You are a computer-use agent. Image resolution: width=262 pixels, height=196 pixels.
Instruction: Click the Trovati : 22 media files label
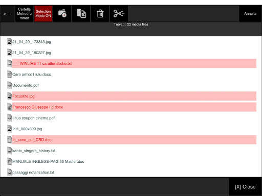click(131, 24)
